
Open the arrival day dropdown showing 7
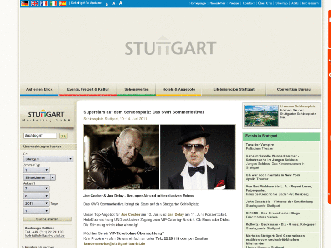[x=36, y=188]
